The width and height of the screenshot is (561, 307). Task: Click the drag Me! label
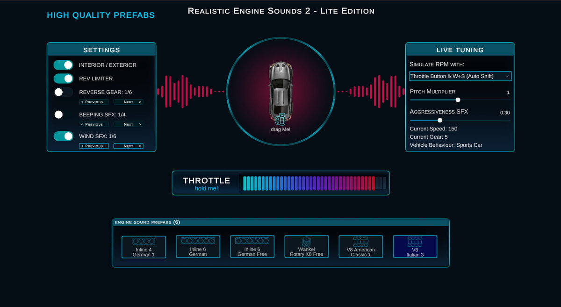[x=280, y=129]
